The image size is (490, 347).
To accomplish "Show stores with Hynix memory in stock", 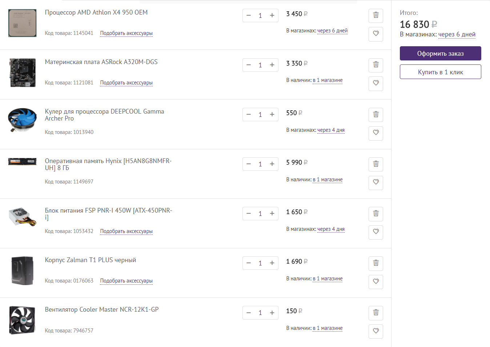I will [328, 180].
